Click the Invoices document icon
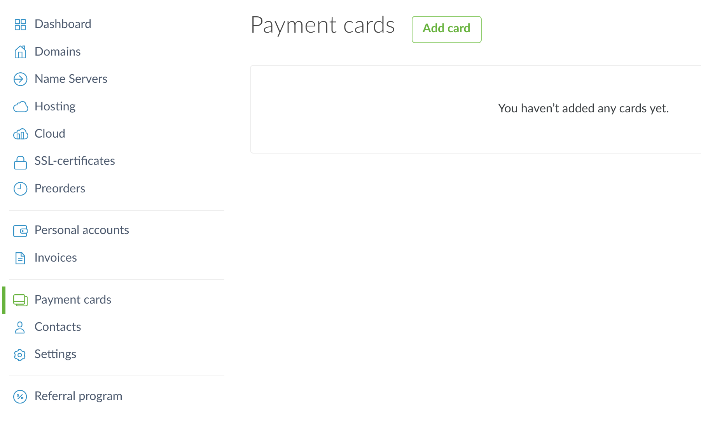Screen dimensions: 701x421 pos(20,258)
